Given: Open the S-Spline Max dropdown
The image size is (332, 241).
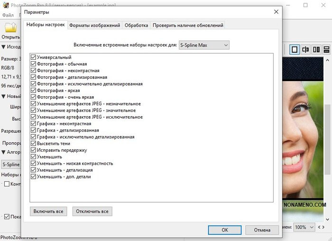Looking at the screenshot, I should coord(203,45).
